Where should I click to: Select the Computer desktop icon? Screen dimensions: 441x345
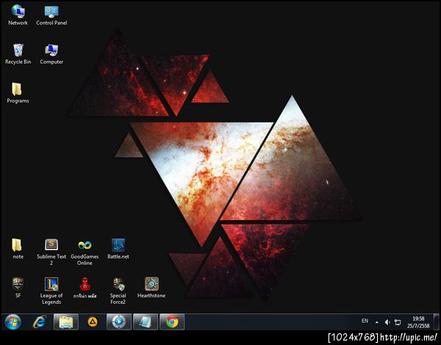coord(51,54)
